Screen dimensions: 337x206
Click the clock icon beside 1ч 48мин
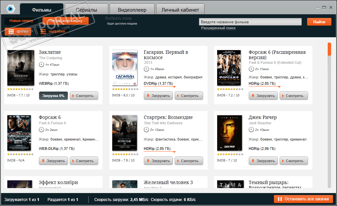coord(146,69)
